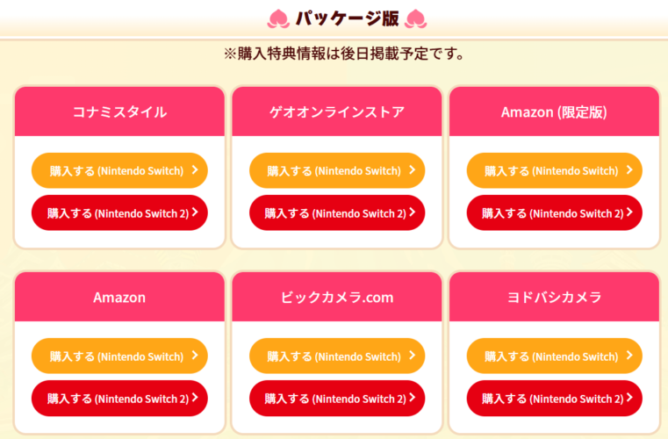Image resolution: width=668 pixels, height=439 pixels.
Task: Buy Nintendo Switch version at コナミスタイル
Action: pyautogui.click(x=119, y=170)
